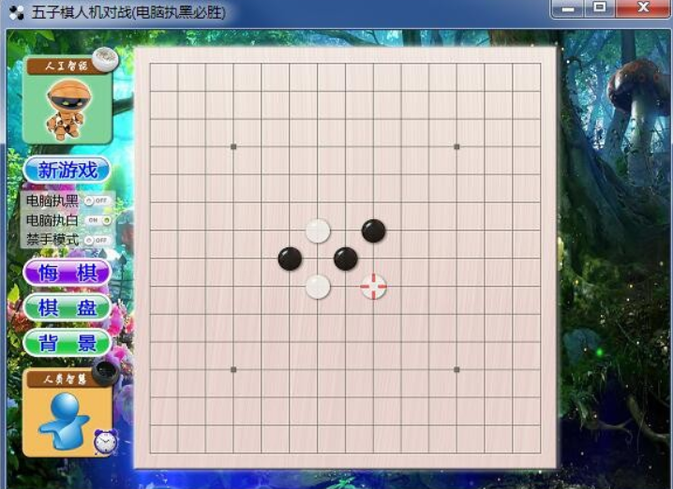
Task: Click the upper white stone on board
Action: tap(318, 230)
